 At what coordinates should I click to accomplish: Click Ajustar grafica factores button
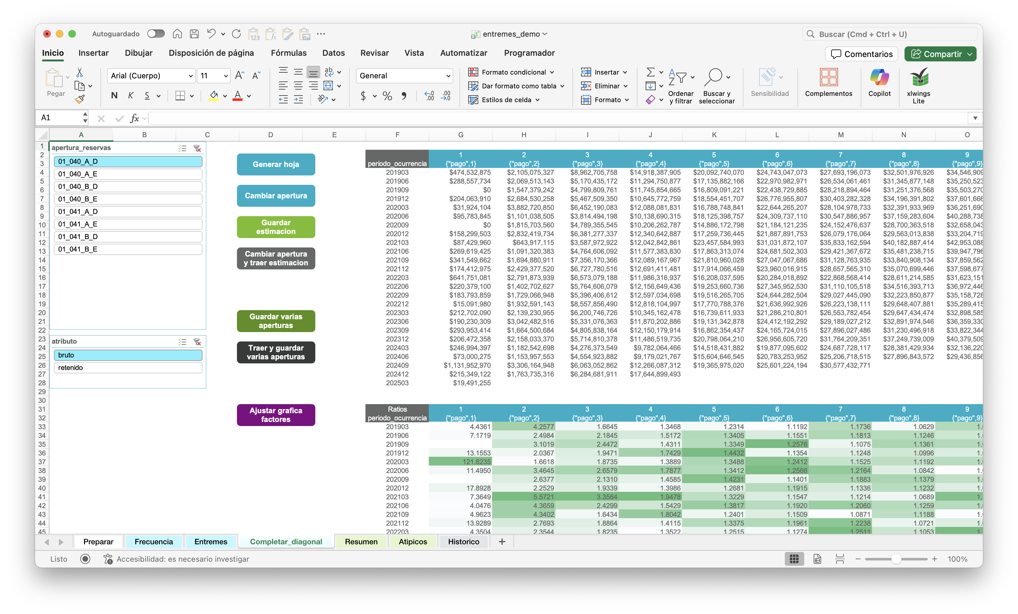tap(276, 415)
